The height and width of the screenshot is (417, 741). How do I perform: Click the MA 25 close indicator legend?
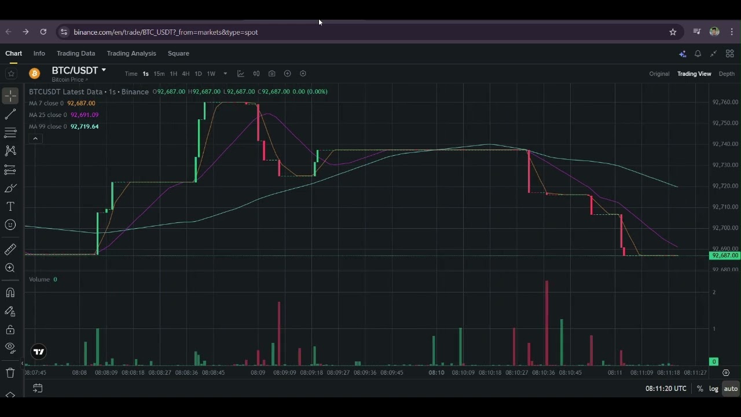(64, 115)
